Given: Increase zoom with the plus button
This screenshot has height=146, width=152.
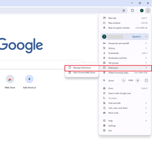Looking at the screenshot, I should [x=137, y=80].
